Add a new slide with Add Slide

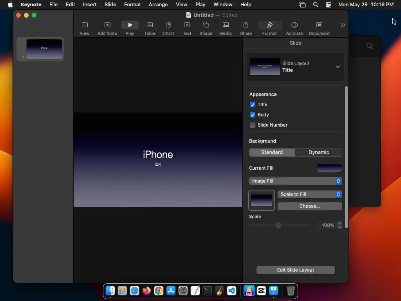[x=107, y=29]
